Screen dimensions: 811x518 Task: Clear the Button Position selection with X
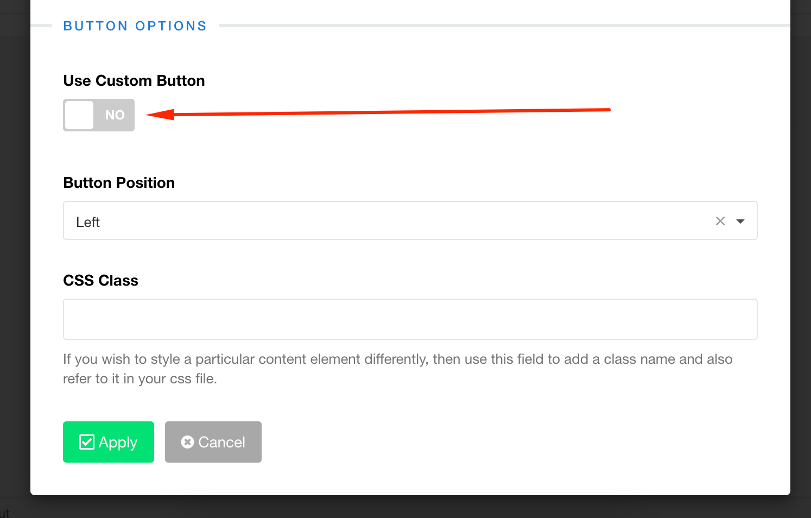(x=720, y=221)
